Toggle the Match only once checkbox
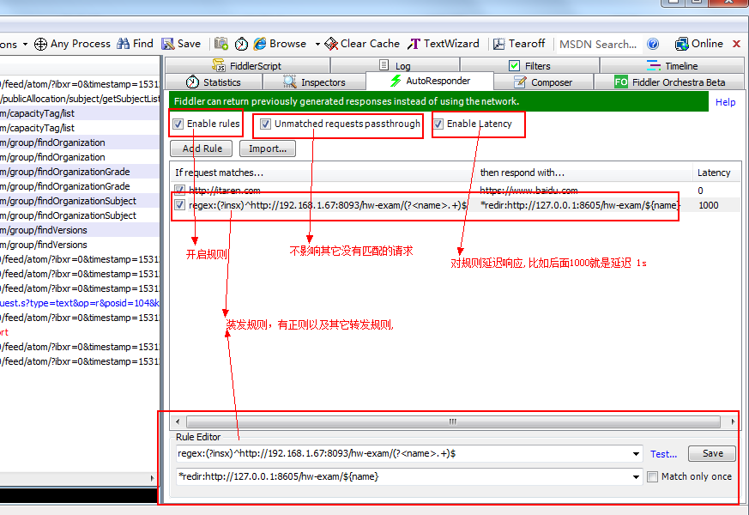The height and width of the screenshot is (515, 749). pyautogui.click(x=653, y=476)
